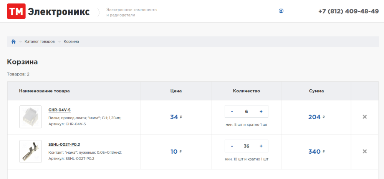384x179 pixels.
Task: Increase quantity of SSHL-002T-P0.2
Action: (x=261, y=146)
